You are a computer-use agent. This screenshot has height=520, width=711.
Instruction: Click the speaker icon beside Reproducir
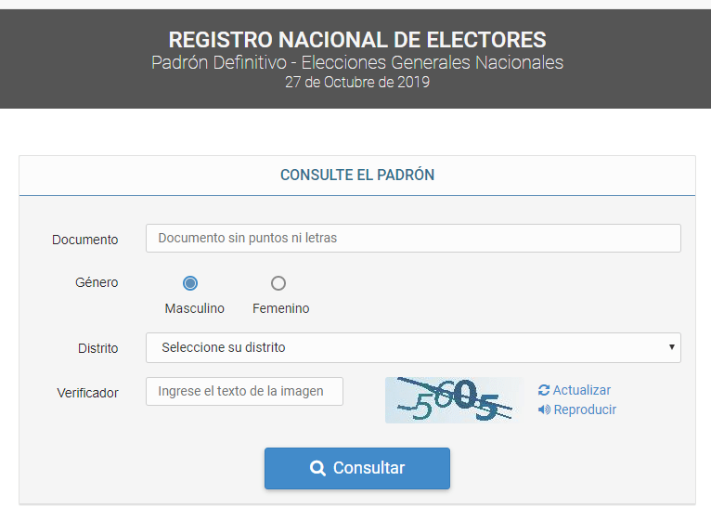(x=544, y=409)
